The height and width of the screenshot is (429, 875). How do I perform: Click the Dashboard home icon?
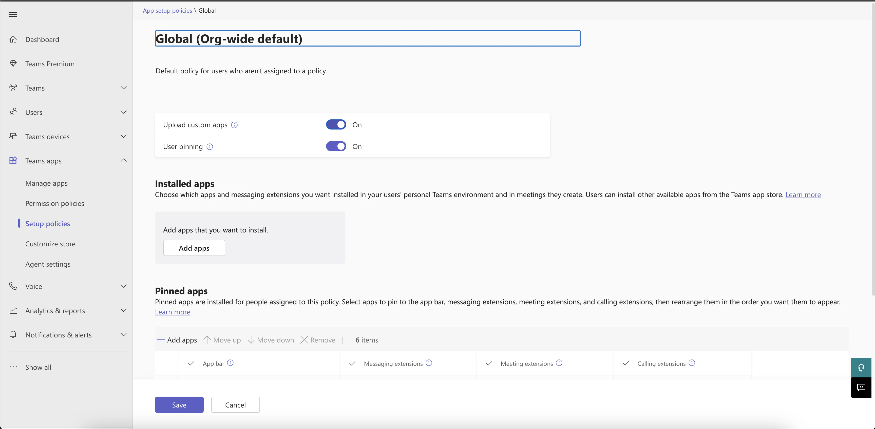[13, 39]
